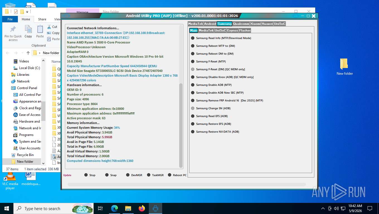Click the Up arrow in Explorer navigation

tap(28, 53)
